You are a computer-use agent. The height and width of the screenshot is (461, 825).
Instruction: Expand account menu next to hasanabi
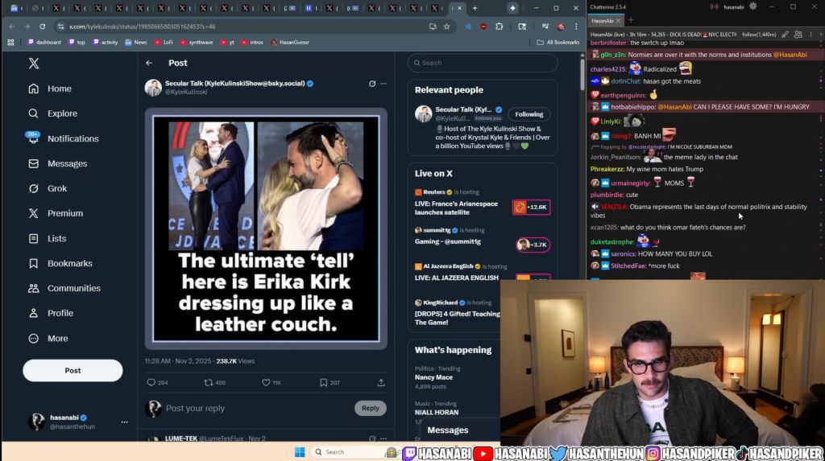pyautogui.click(x=124, y=422)
